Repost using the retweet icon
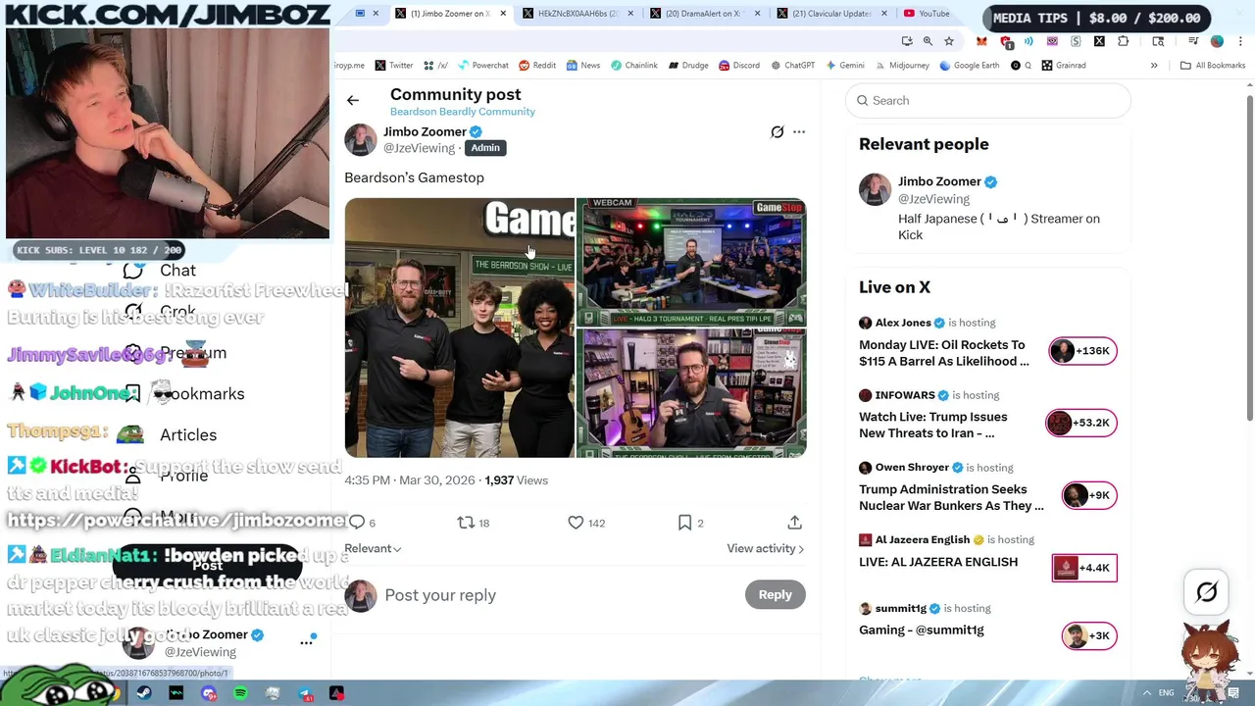The image size is (1255, 706). pyautogui.click(x=466, y=523)
